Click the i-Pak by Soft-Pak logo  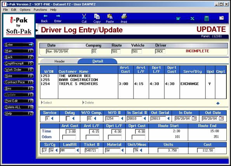(x=19, y=26)
